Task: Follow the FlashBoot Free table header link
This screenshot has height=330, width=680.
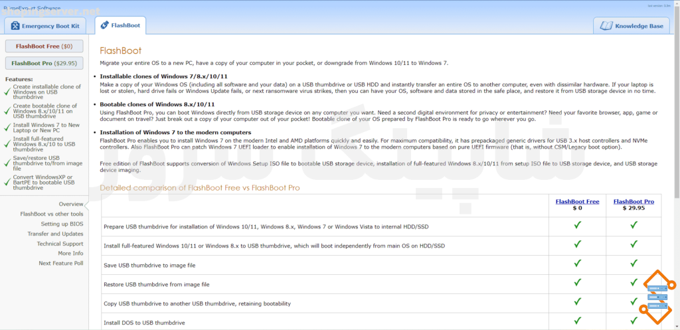Action: click(x=577, y=202)
